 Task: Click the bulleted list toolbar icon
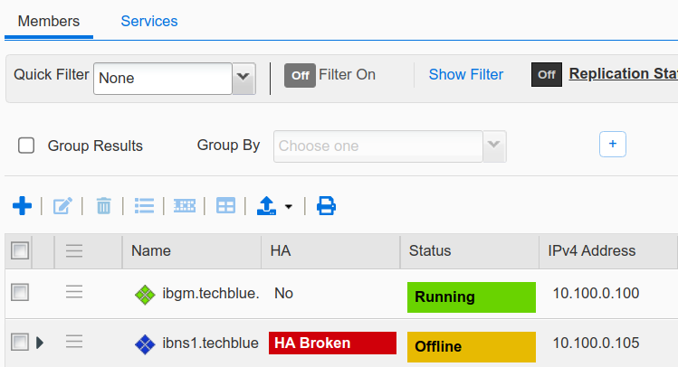pos(144,206)
